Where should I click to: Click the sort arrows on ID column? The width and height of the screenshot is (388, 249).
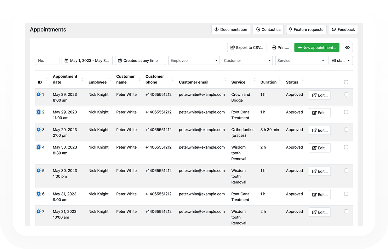pos(47,79)
